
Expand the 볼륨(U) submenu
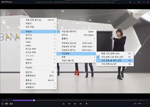76,39
